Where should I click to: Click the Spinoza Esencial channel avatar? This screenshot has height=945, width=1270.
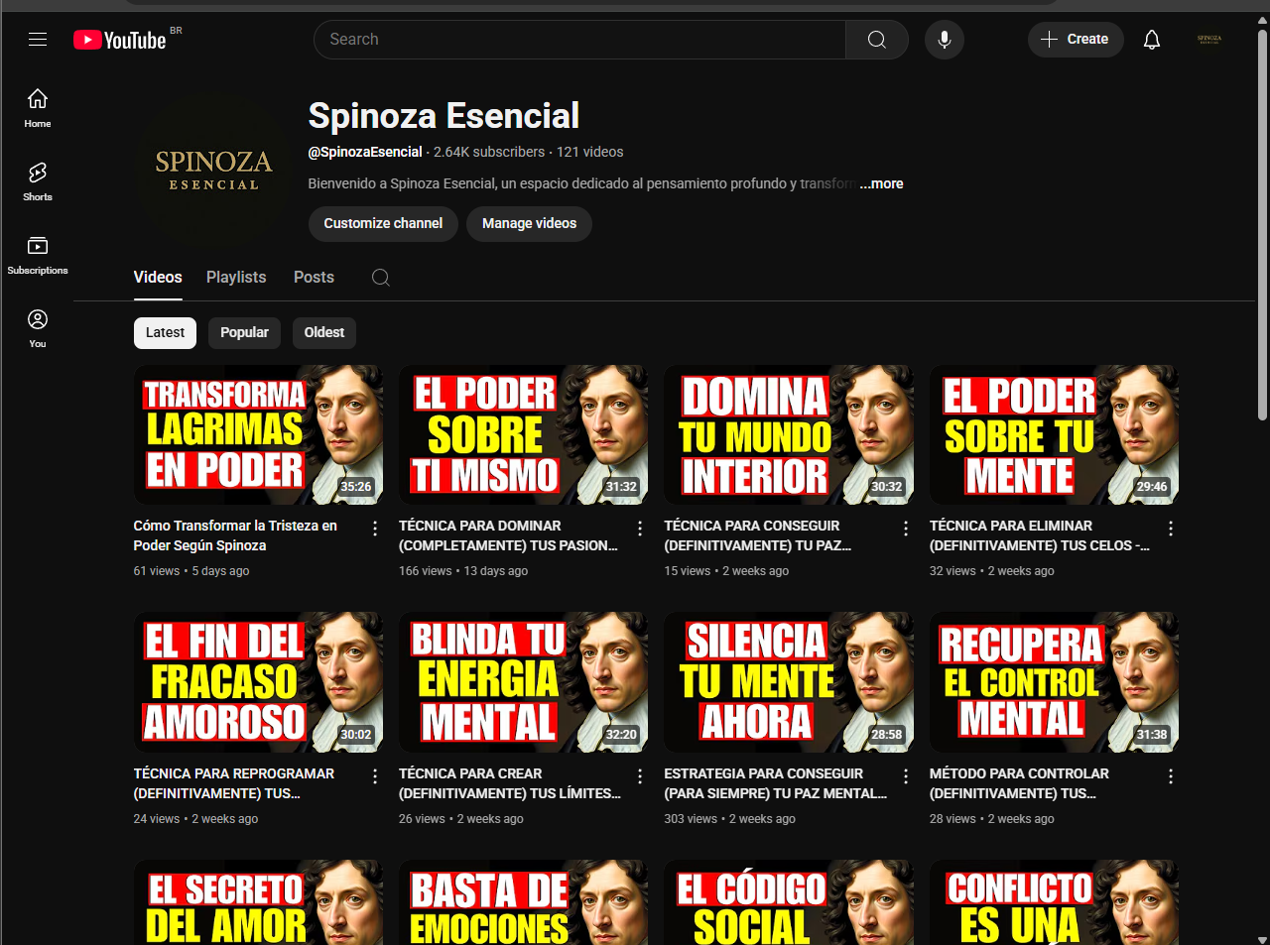pos(213,171)
